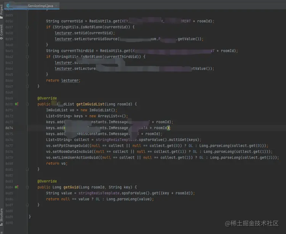
Task: Collapse the if block at line 8657
Action: tap(27, 27)
